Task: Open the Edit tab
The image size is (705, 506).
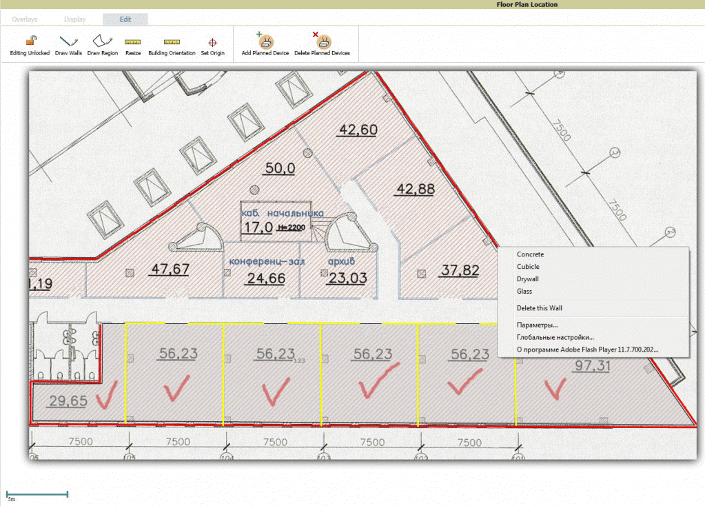Action: pos(125,19)
